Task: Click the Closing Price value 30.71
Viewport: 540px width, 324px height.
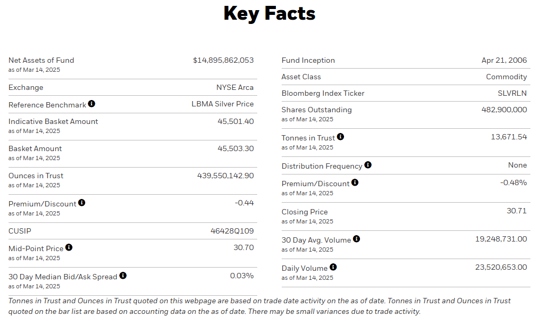Action: [517, 211]
